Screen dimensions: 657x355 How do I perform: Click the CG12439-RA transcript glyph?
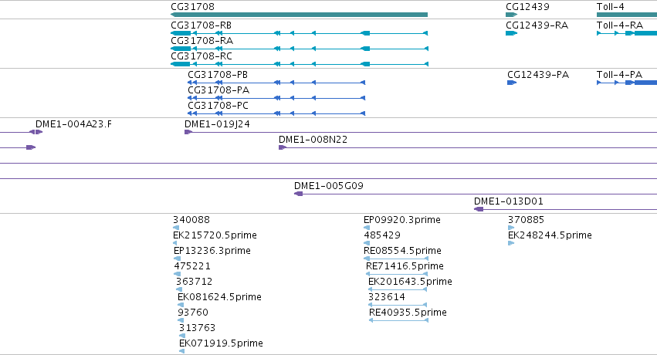[x=511, y=33]
